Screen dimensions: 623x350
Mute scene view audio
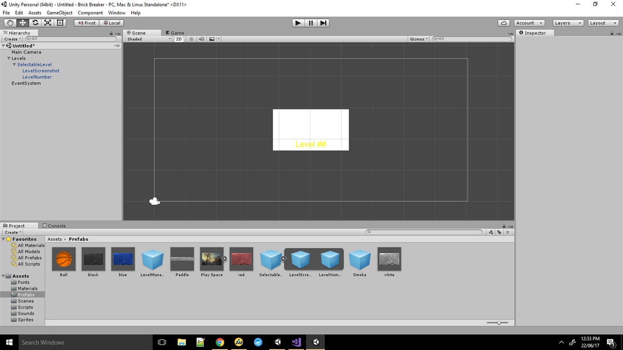[201, 39]
